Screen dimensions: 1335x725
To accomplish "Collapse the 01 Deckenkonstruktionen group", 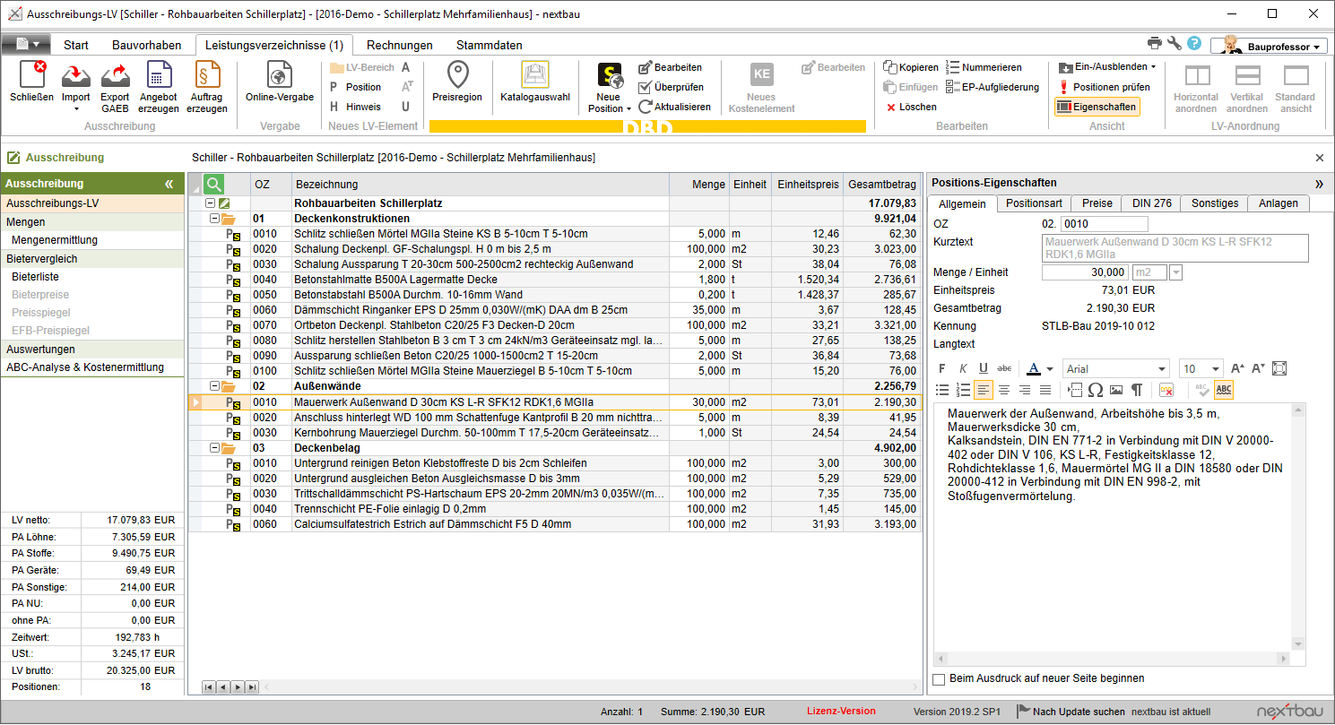I will [214, 219].
